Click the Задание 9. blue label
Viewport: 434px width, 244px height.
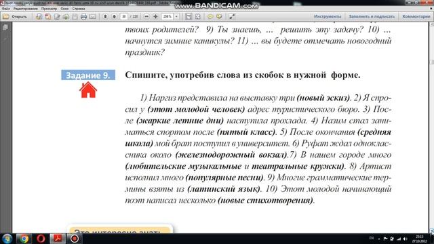click(88, 75)
